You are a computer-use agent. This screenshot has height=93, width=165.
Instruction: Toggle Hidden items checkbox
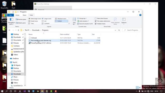pos(96,24)
